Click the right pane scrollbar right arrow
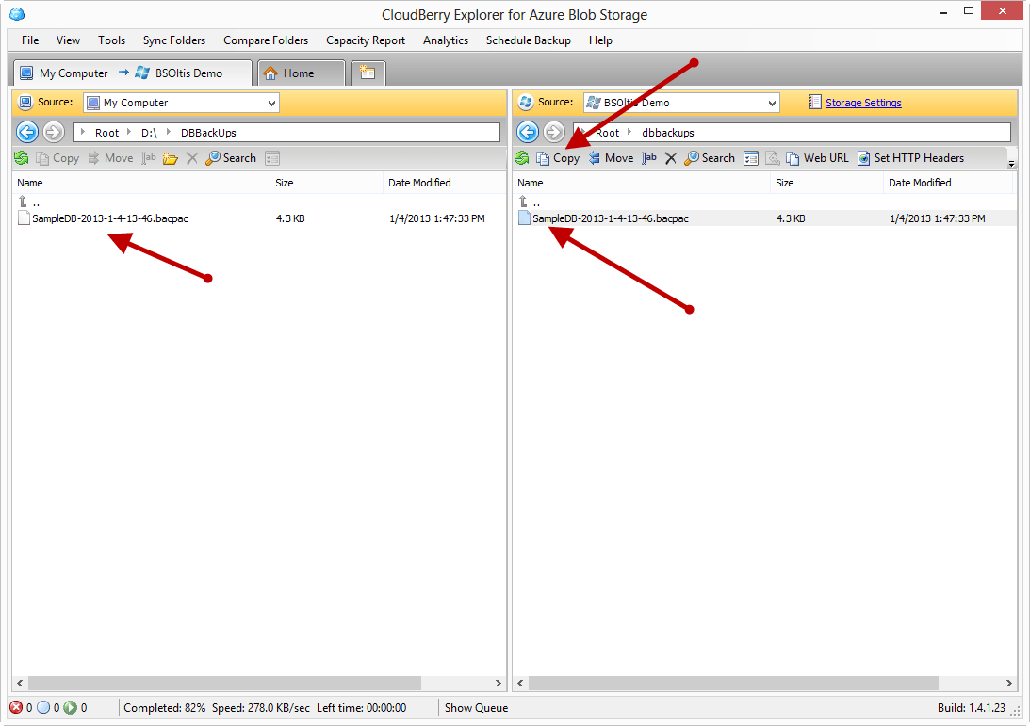Image resolution: width=1030 pixels, height=726 pixels. click(1009, 684)
